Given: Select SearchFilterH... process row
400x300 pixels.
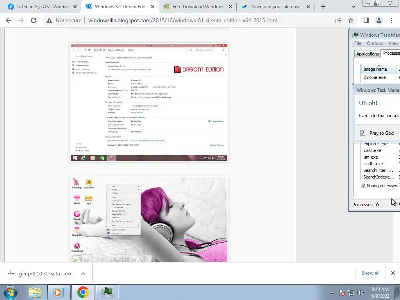Looking at the screenshot, I should (x=380, y=170).
